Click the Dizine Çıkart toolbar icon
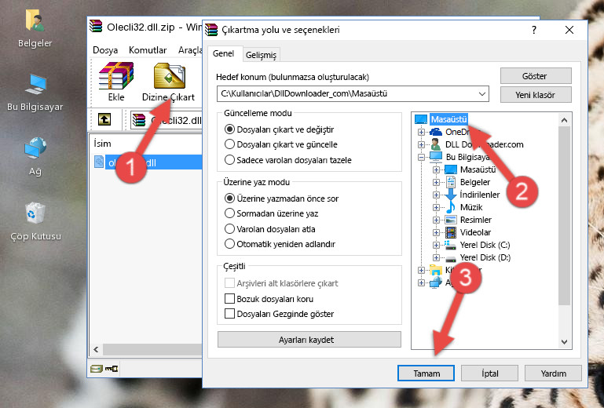This screenshot has height=408, width=604. [169, 76]
